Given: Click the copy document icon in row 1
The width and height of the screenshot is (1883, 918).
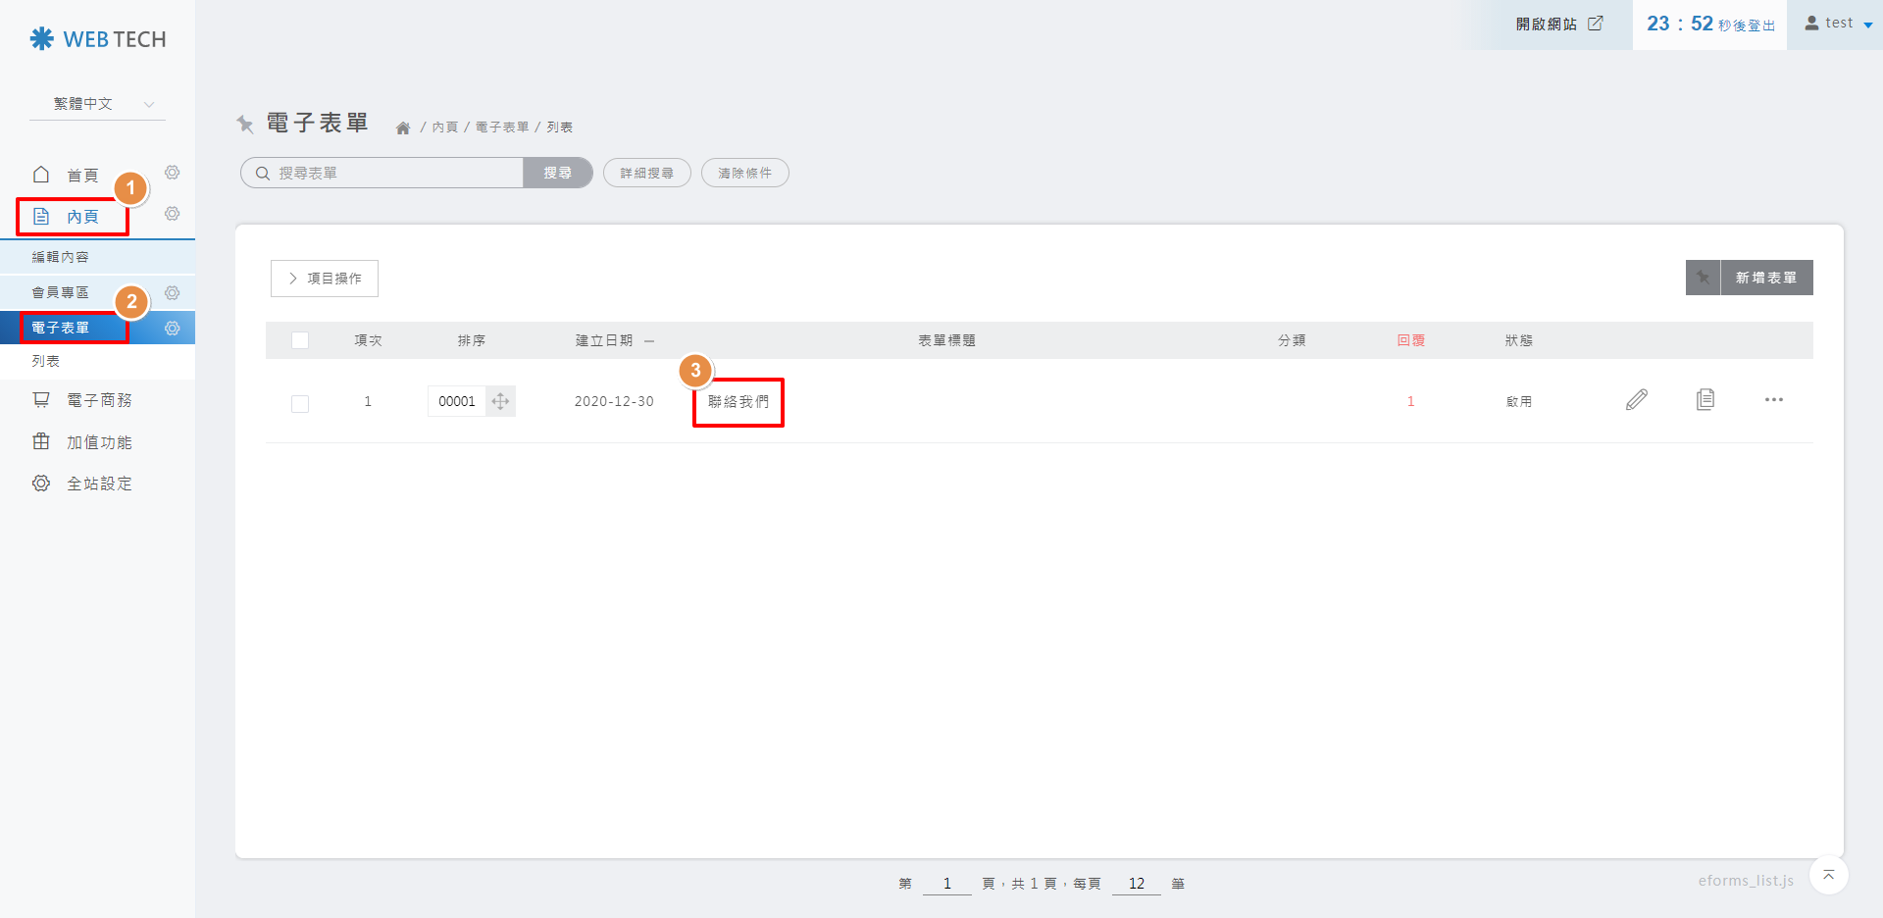Looking at the screenshot, I should pyautogui.click(x=1705, y=400).
